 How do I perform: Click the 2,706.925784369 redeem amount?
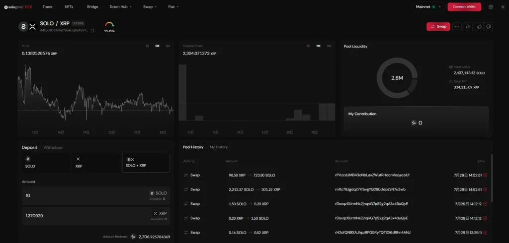154,237
